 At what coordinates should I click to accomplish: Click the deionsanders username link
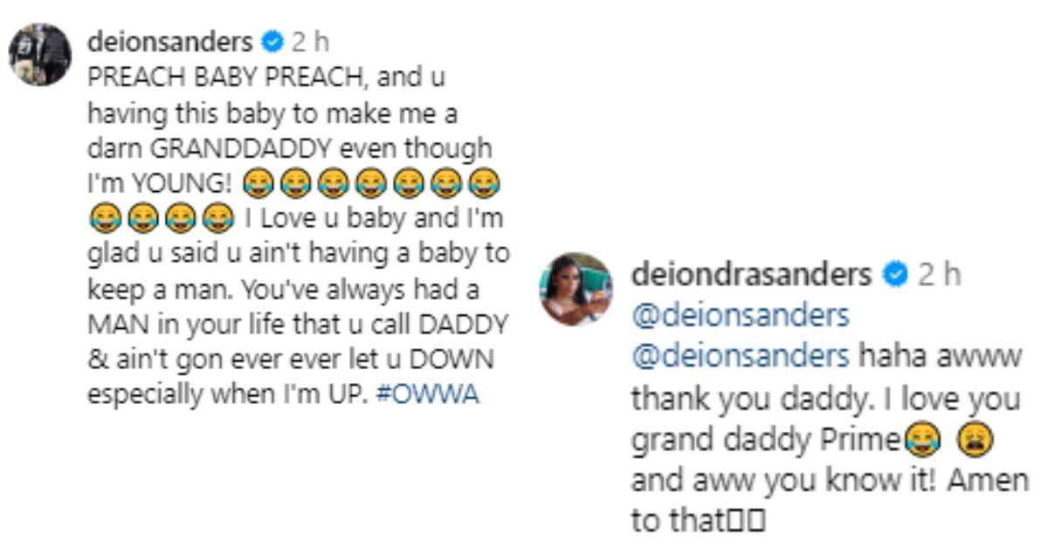(170, 41)
